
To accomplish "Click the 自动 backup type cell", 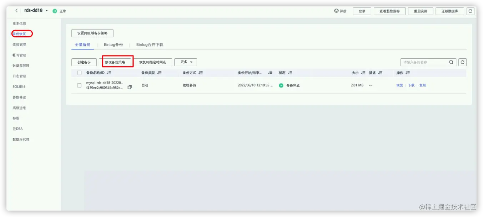I will pos(145,85).
